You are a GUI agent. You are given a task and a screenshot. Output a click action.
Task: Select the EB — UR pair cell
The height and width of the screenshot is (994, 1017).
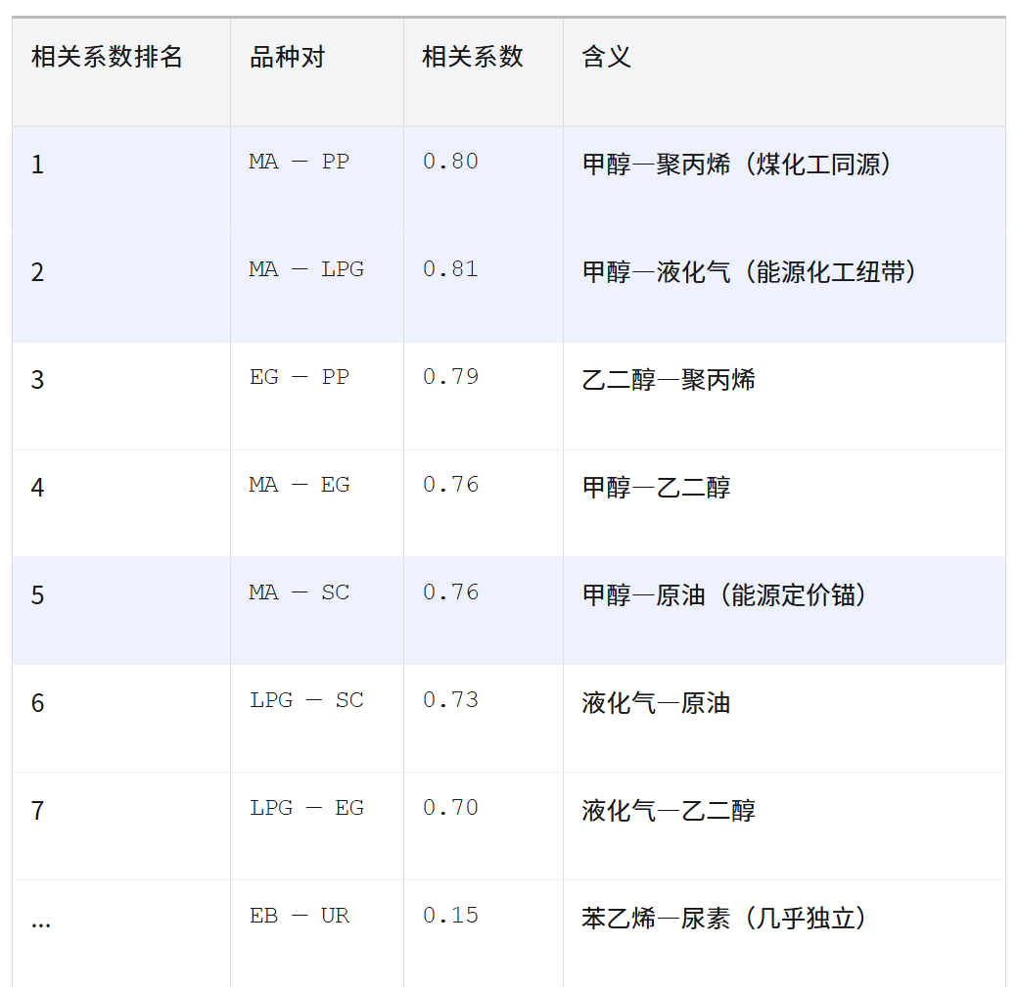(x=299, y=916)
